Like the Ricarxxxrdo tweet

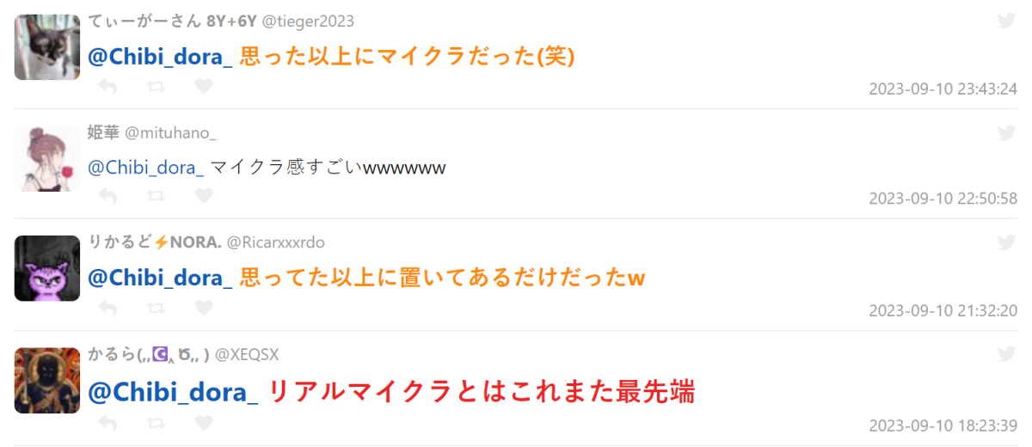[x=203, y=308]
